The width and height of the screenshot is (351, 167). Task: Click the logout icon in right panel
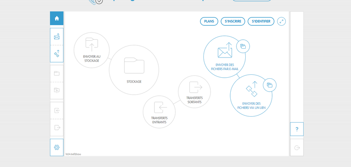[x=297, y=147]
